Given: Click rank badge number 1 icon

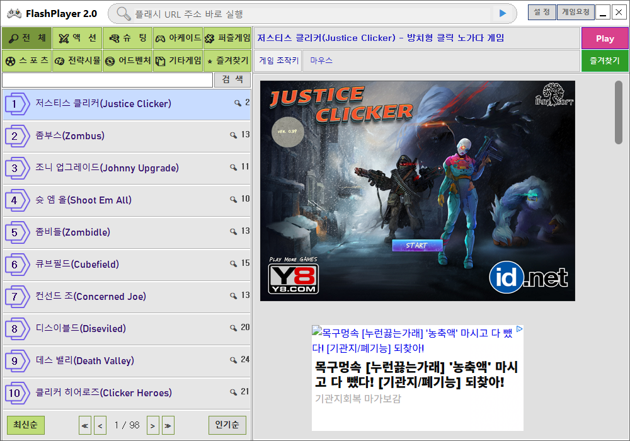Looking at the screenshot, I should tap(17, 104).
